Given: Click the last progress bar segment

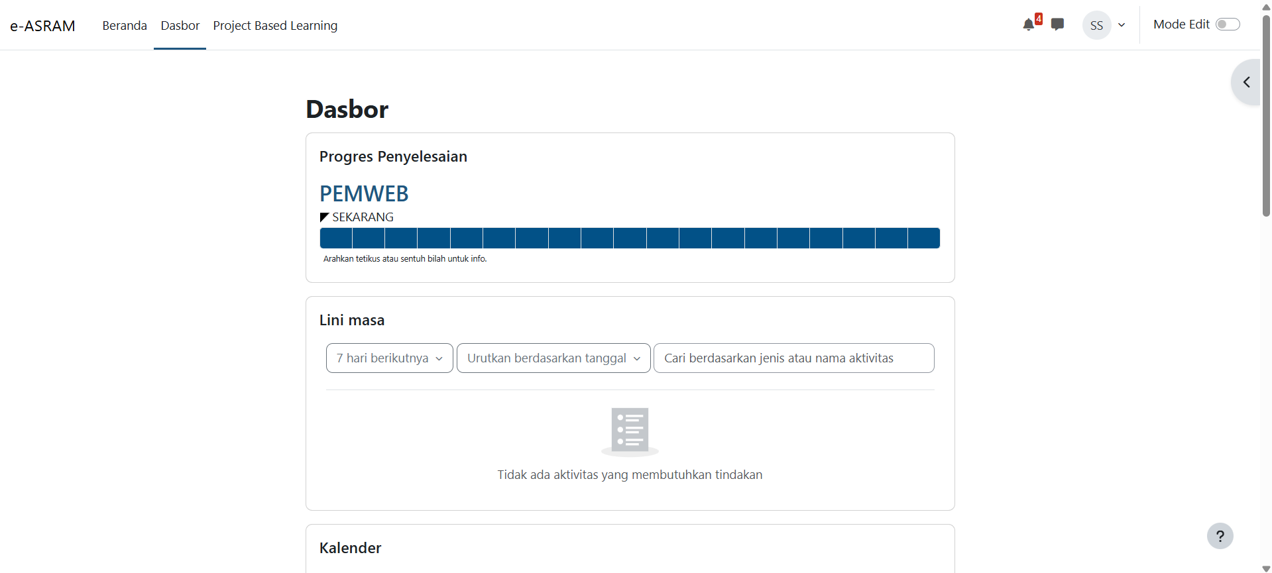Looking at the screenshot, I should coord(923,238).
